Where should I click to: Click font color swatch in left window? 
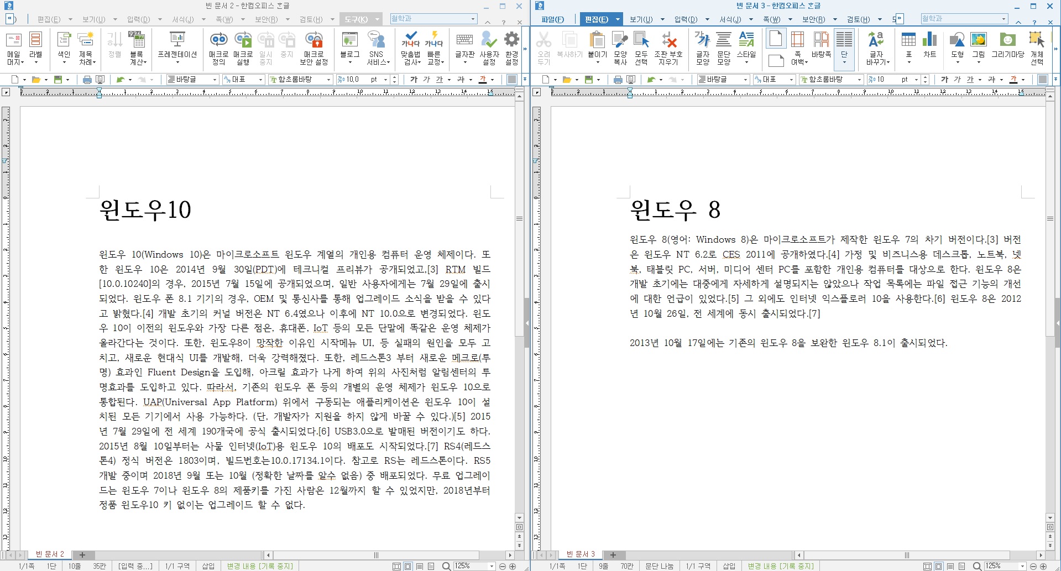point(483,80)
